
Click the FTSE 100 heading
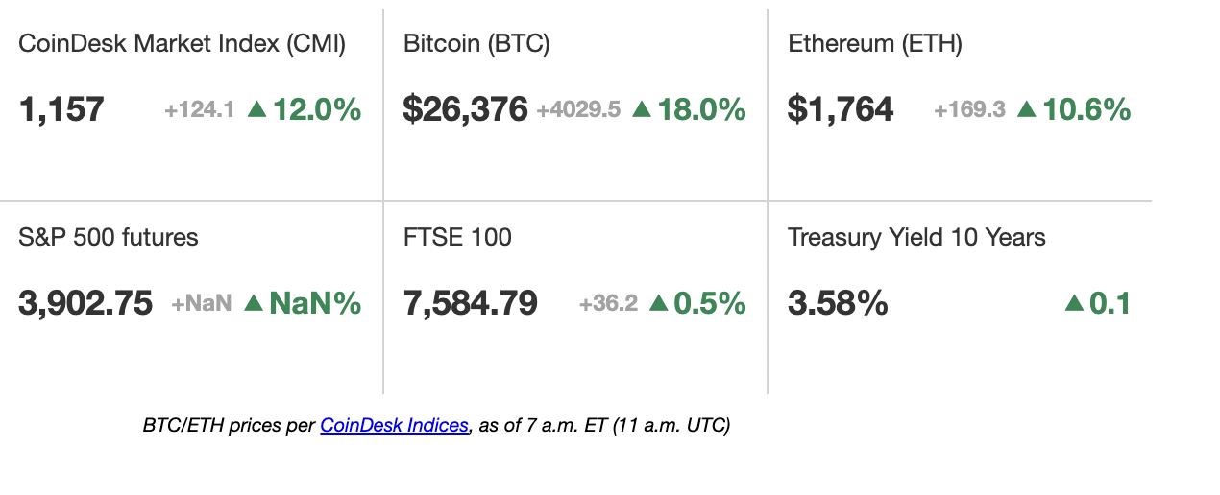tap(457, 237)
